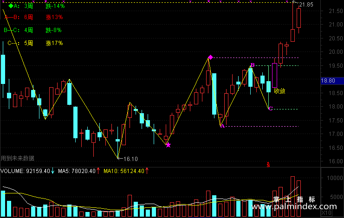
Task: Click the 19.50 price axis label
Action: coord(336,66)
